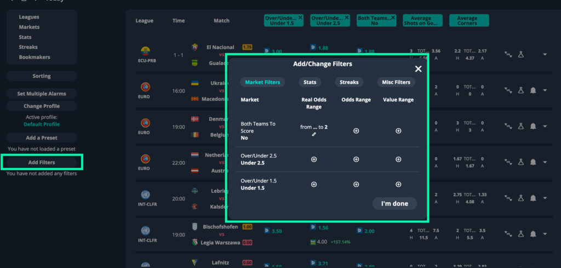This screenshot has height=268, width=561.
Task: Remove the Over/Under Under 2.5 column chip
Action: pyautogui.click(x=347, y=17)
